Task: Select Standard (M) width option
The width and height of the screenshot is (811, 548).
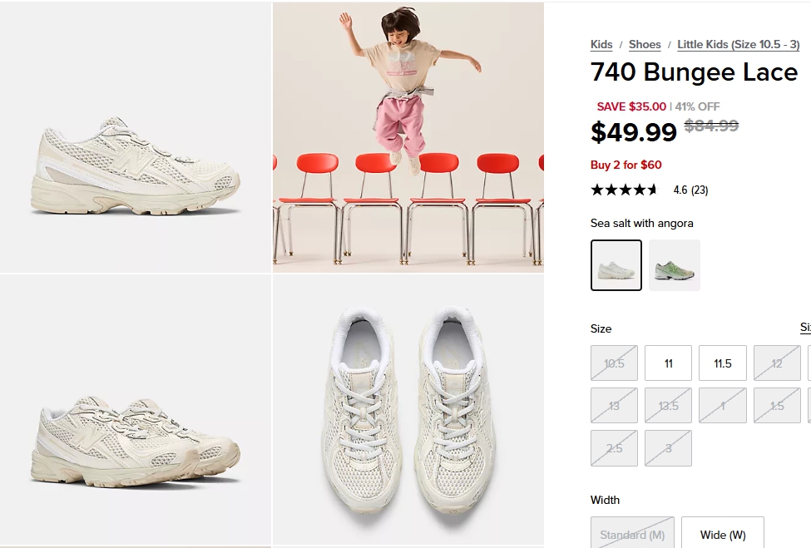Action: click(x=632, y=535)
